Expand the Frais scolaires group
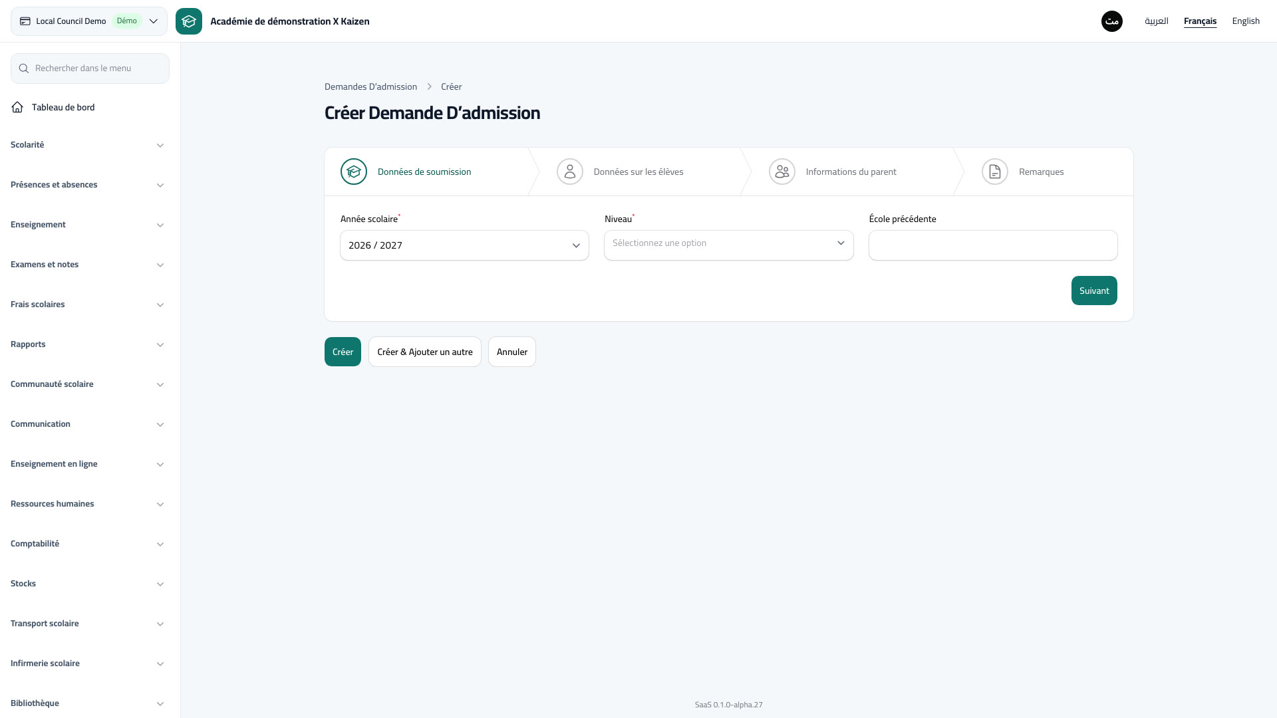The image size is (1277, 718). tap(87, 304)
